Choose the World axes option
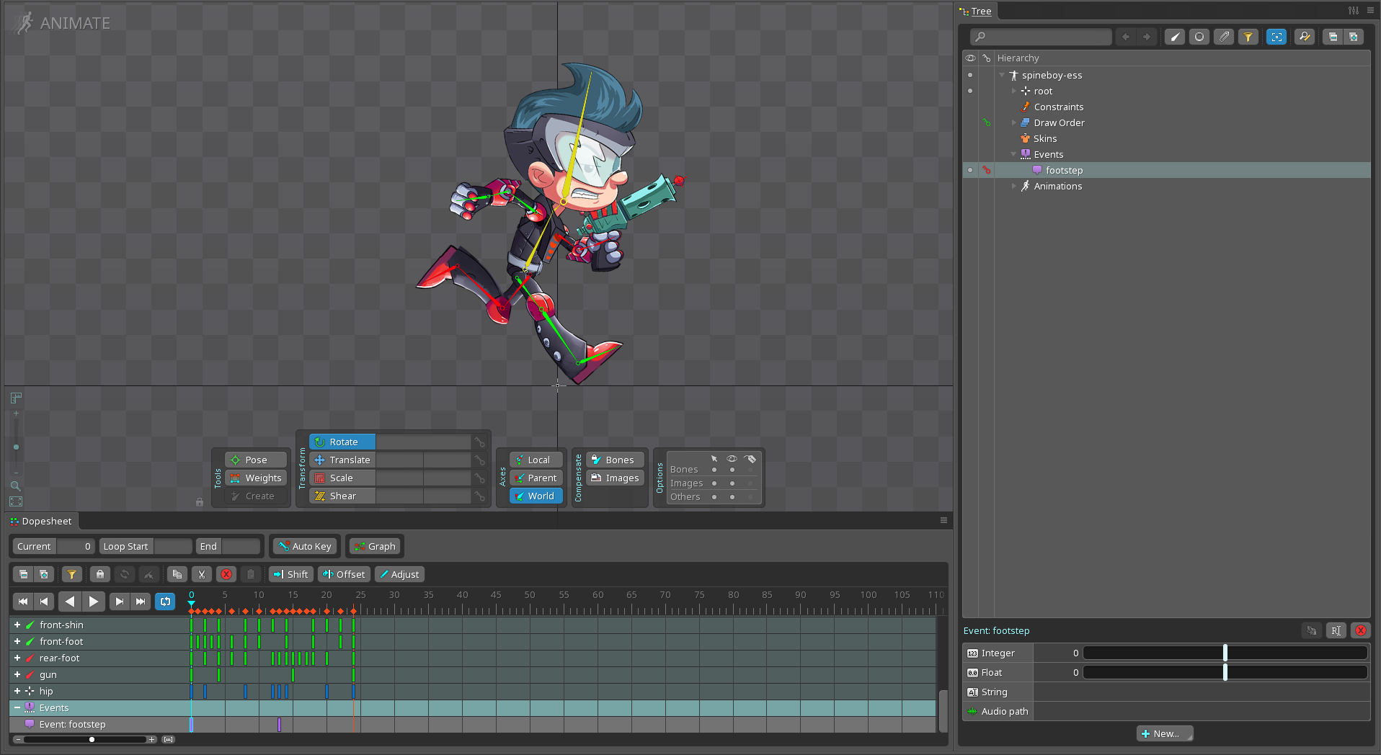This screenshot has height=755, width=1381. pyautogui.click(x=536, y=496)
